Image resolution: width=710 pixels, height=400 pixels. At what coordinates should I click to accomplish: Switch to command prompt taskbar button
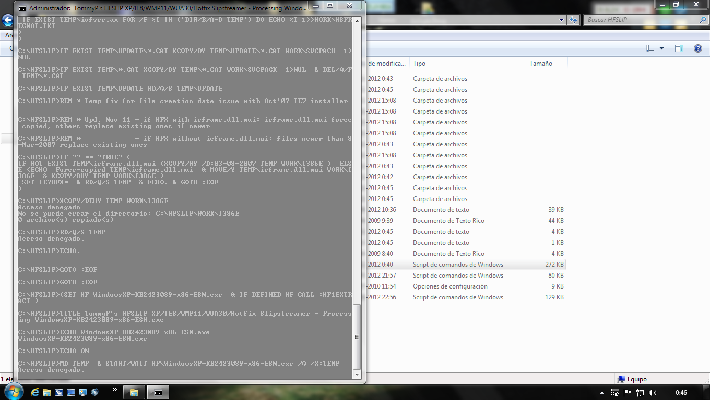point(158,392)
